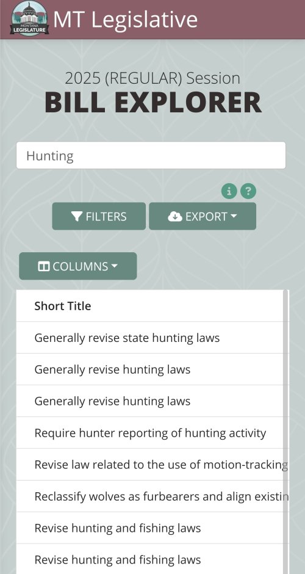Click the Montana Legislature logo
Viewport: 305px width, 574px height.
coord(30,19)
